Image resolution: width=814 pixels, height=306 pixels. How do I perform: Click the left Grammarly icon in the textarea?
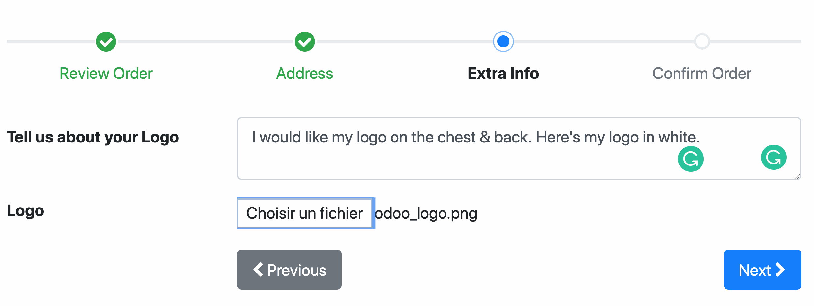click(x=691, y=159)
